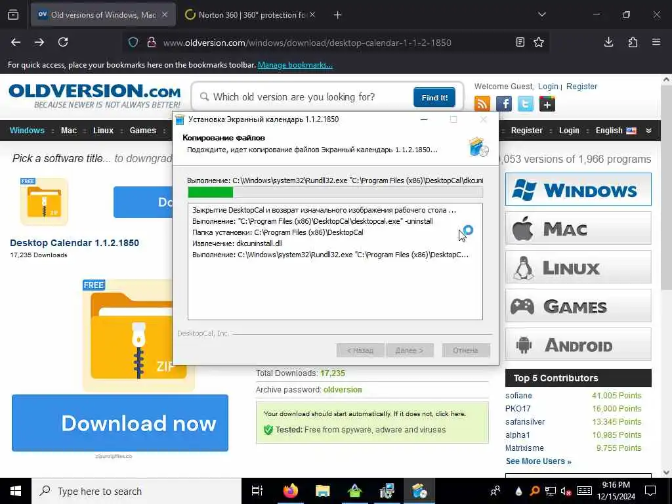Switch to Norton 360 tab
This screenshot has width=672, height=504.
click(251, 14)
